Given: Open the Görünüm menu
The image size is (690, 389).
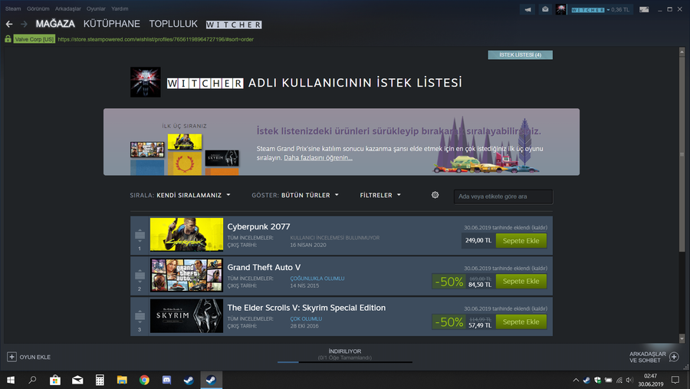Looking at the screenshot, I should 38,8.
